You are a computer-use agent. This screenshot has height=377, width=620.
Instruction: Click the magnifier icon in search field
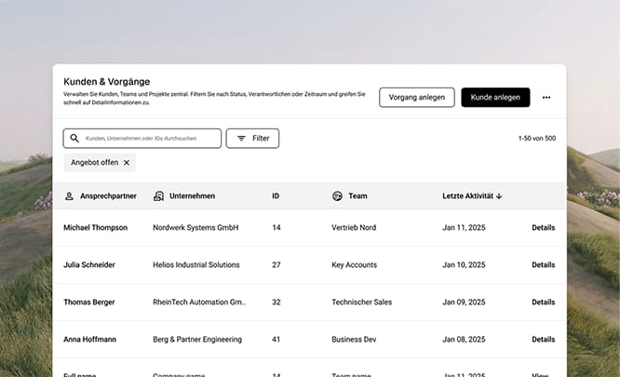point(74,139)
